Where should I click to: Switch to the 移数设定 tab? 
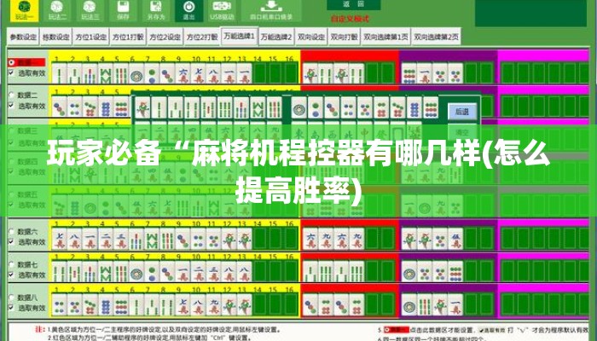click(55, 37)
